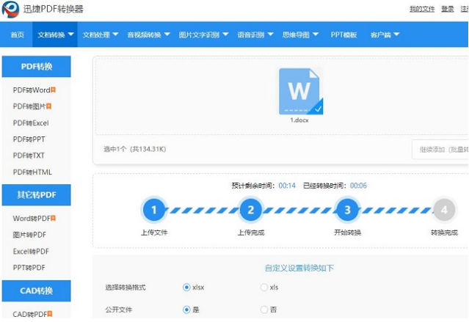Click the PDF转换 section header
The width and height of the screenshot is (469, 322).
pos(37,66)
